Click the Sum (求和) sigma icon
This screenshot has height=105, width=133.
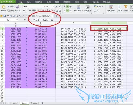[x=119, y=7]
